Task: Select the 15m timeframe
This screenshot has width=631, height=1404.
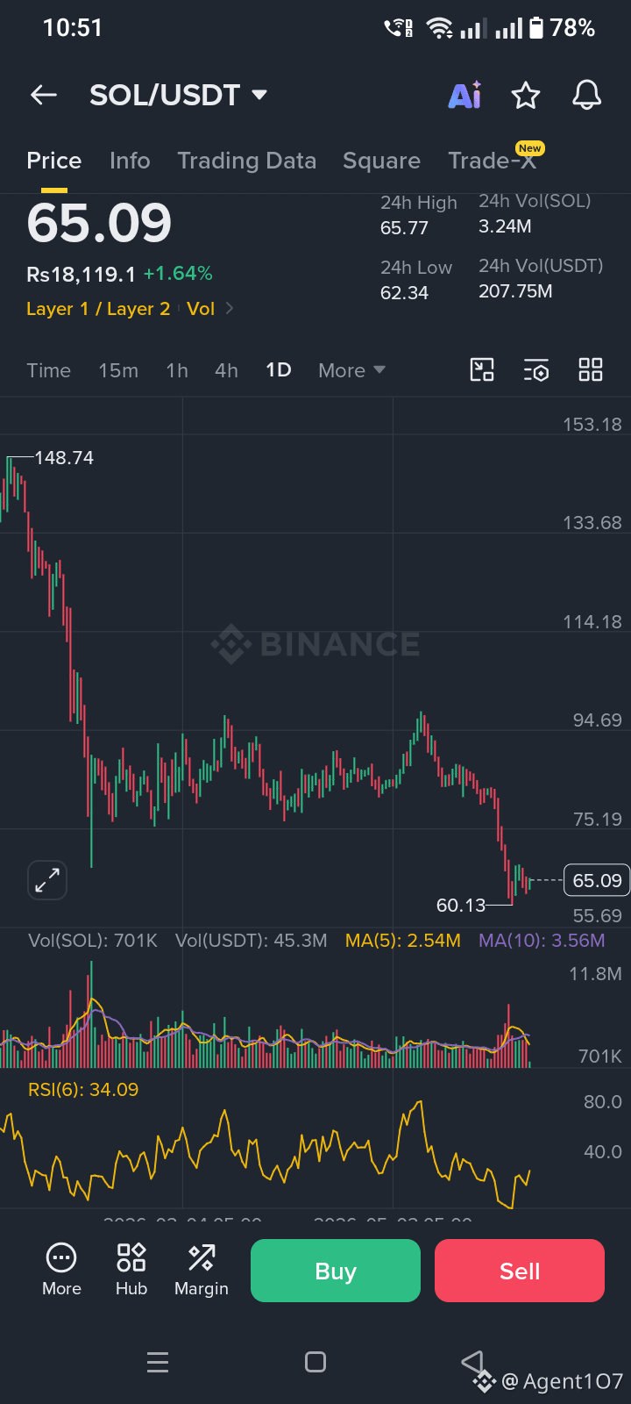Action: (118, 370)
